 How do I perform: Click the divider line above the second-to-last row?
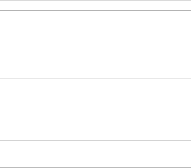point(95,113)
